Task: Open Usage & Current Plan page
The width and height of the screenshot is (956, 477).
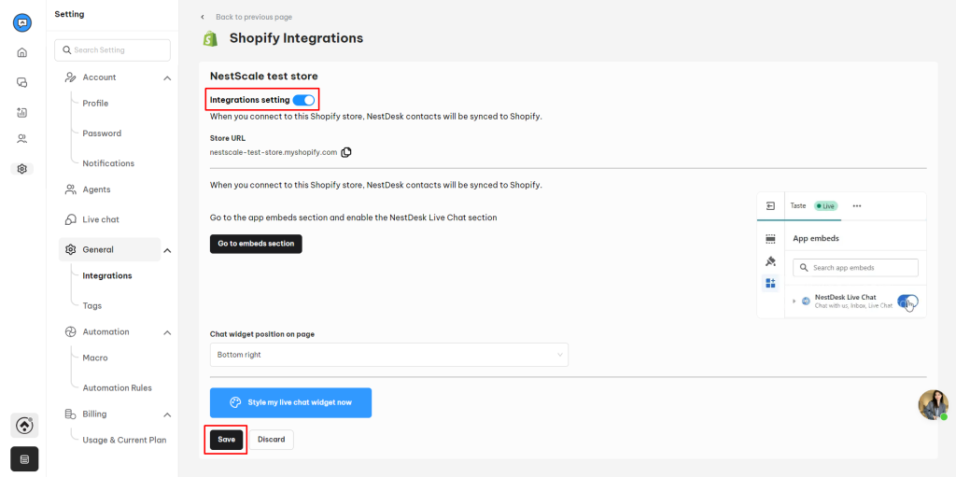Action: click(124, 440)
